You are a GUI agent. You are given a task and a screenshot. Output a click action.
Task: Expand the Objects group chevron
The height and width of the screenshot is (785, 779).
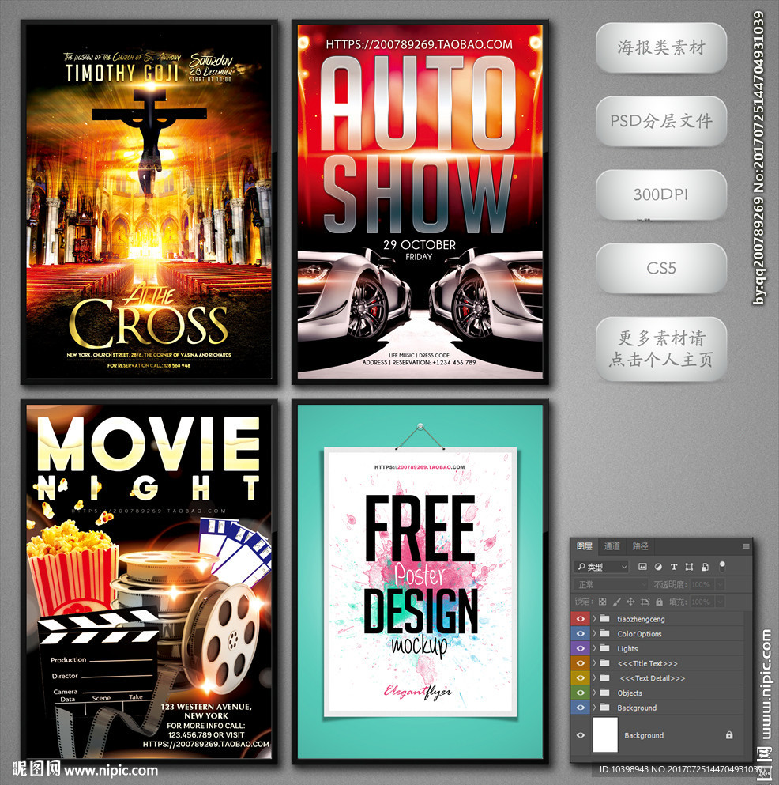pyautogui.click(x=594, y=693)
